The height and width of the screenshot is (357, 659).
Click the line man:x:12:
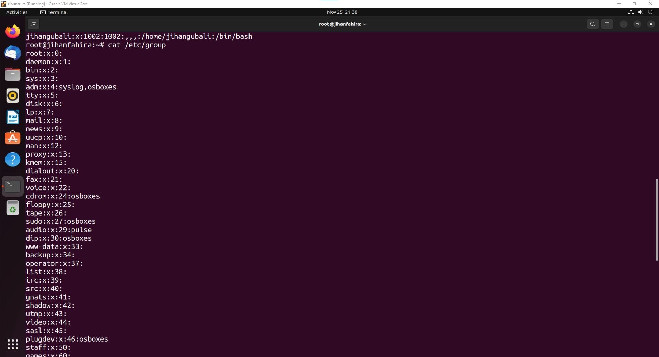44,146
